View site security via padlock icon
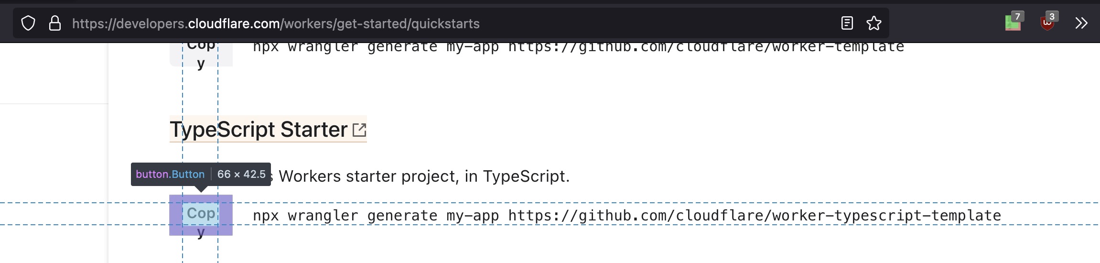The height and width of the screenshot is (263, 1100). [55, 23]
